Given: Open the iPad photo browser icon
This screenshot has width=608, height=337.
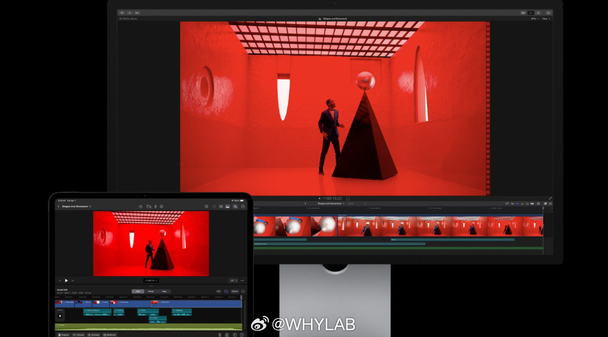Looking at the screenshot, I should point(227,206).
